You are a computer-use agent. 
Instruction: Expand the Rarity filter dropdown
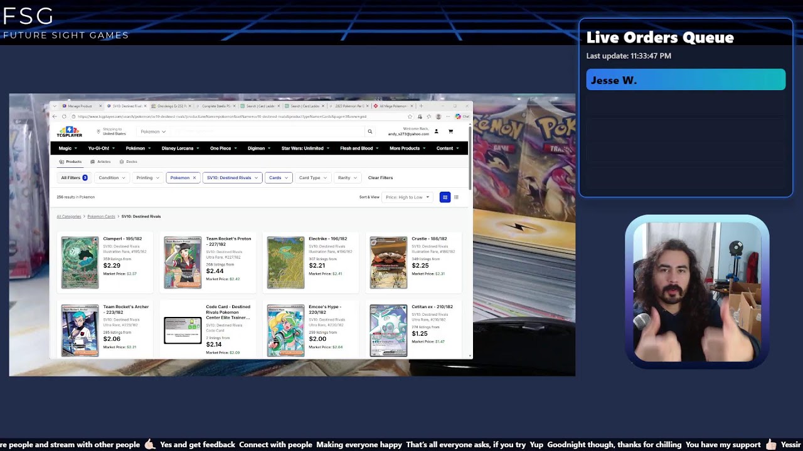click(348, 178)
